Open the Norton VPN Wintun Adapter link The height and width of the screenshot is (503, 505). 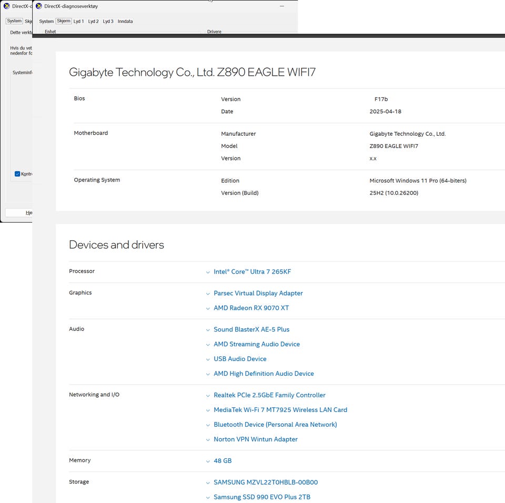(x=256, y=439)
